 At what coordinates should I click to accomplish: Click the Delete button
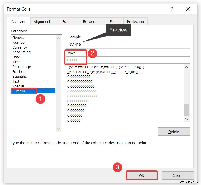174,132
